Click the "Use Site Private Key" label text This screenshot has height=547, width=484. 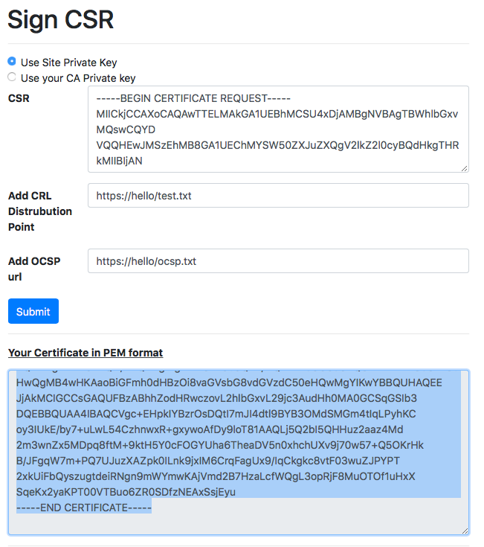click(x=68, y=63)
